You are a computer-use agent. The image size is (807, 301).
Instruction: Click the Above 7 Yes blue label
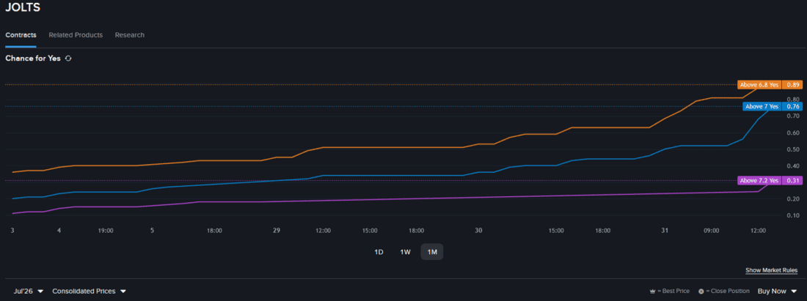click(x=763, y=106)
